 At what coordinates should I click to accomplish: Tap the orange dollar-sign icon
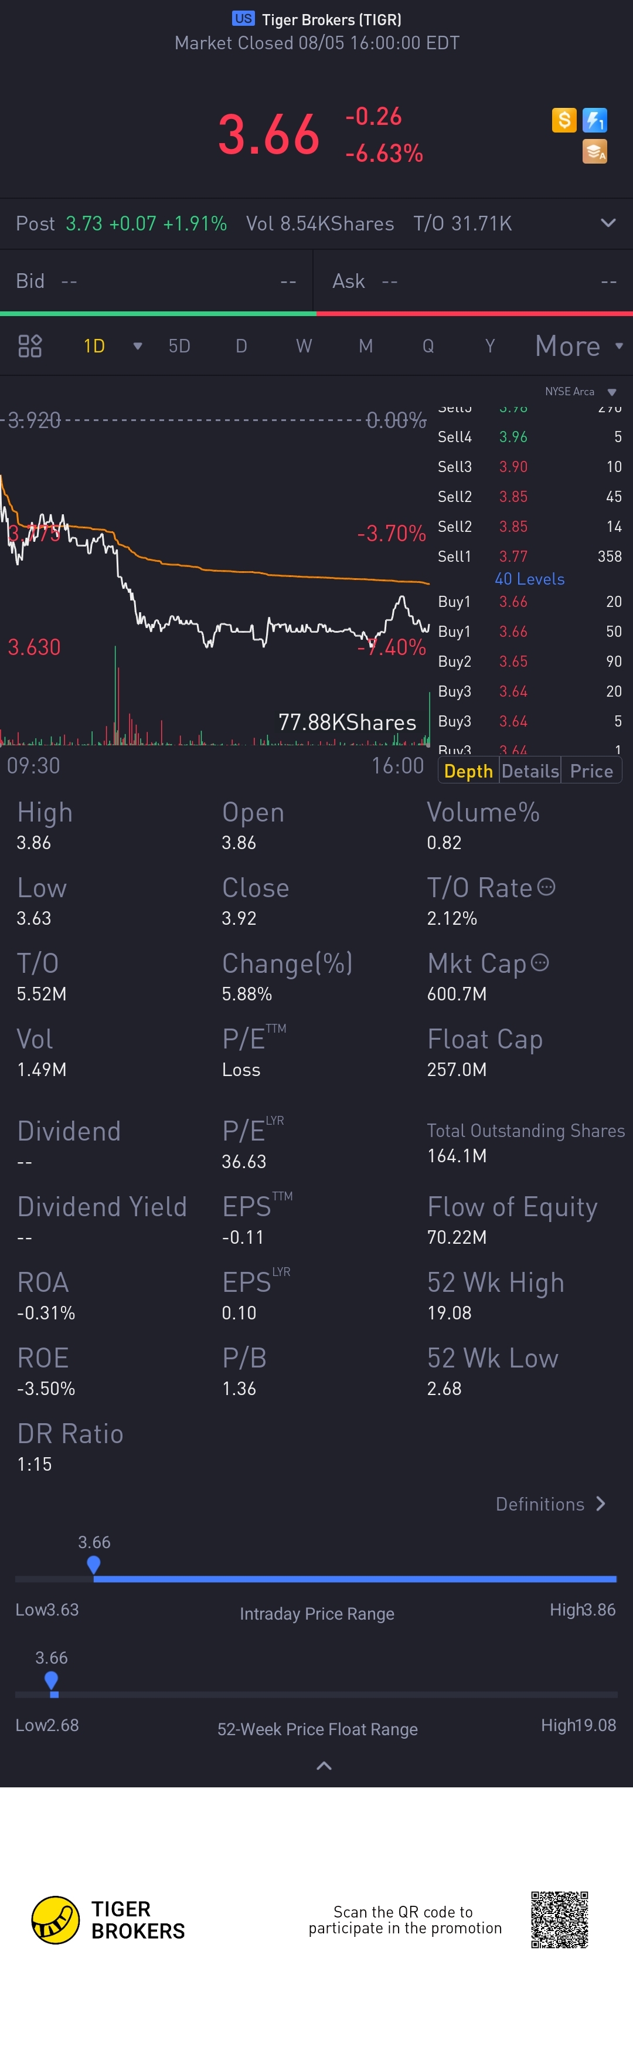[x=564, y=120]
